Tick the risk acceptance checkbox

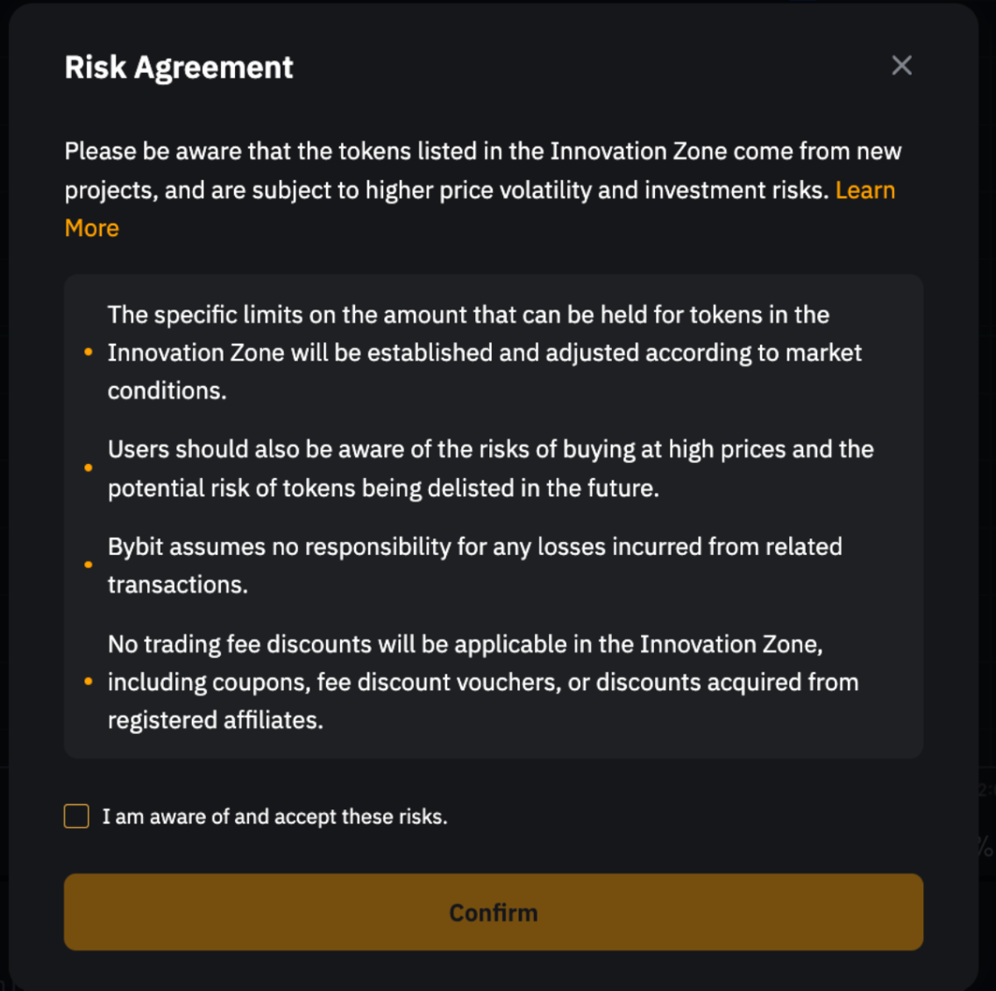click(x=77, y=816)
